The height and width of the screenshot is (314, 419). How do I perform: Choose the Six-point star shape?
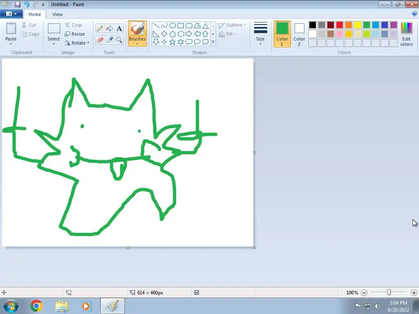[180, 42]
